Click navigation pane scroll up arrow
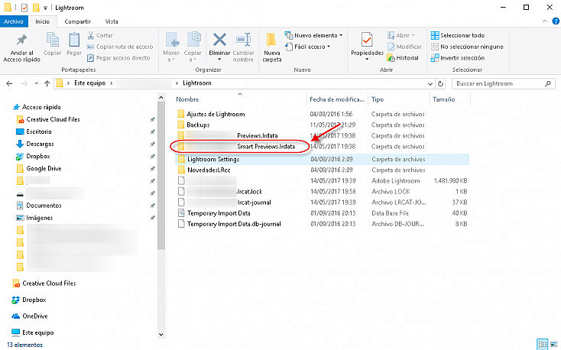Image resolution: width=561 pixels, height=350 pixels. pyautogui.click(x=161, y=97)
